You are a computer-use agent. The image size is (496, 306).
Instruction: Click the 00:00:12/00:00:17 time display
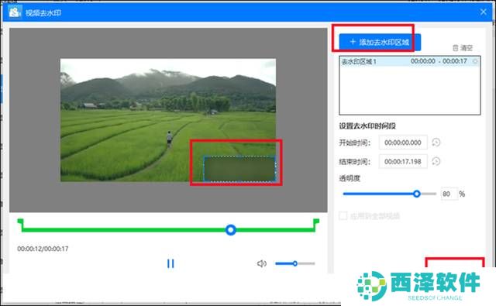(x=43, y=249)
